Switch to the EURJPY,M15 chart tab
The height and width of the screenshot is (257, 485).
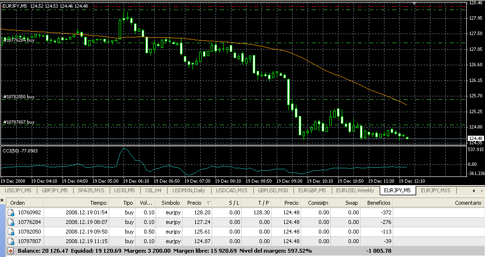click(x=435, y=191)
